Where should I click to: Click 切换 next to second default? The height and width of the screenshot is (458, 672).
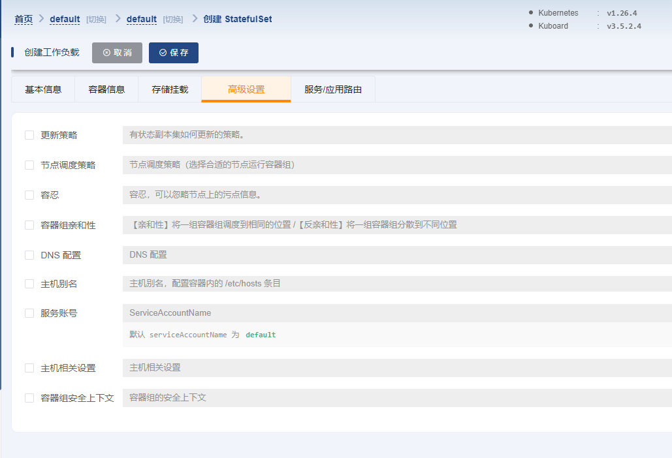(173, 20)
